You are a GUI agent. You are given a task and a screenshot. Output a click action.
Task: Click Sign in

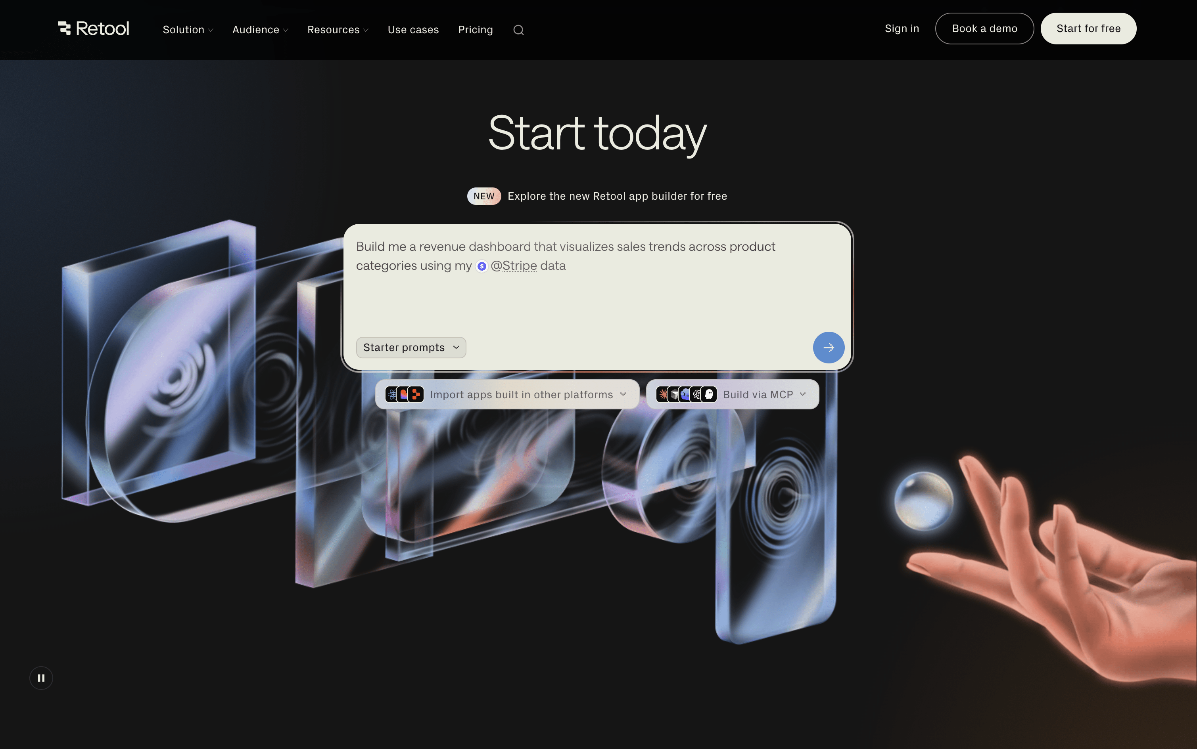click(x=902, y=29)
